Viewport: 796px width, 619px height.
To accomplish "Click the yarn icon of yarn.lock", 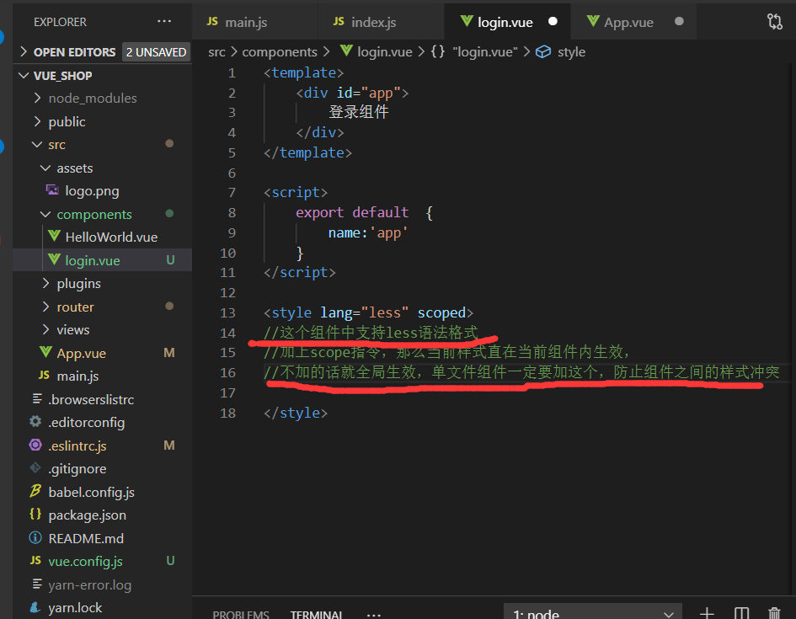I will tap(35, 607).
